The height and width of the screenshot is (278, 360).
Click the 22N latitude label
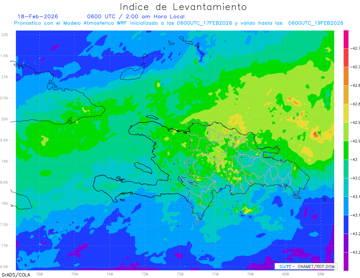tap(4, 34)
